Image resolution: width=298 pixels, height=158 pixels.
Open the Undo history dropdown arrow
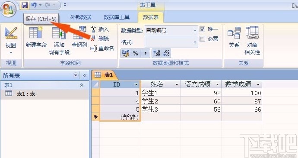coord(40,5)
